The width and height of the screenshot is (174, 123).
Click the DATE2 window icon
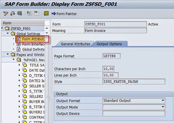tap(25, 80)
